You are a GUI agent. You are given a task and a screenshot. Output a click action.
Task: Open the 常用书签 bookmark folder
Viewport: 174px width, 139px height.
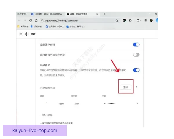point(23,26)
